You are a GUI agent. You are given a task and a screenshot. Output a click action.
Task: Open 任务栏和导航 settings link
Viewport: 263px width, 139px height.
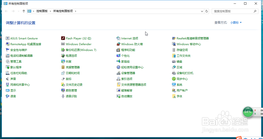coord(19,73)
